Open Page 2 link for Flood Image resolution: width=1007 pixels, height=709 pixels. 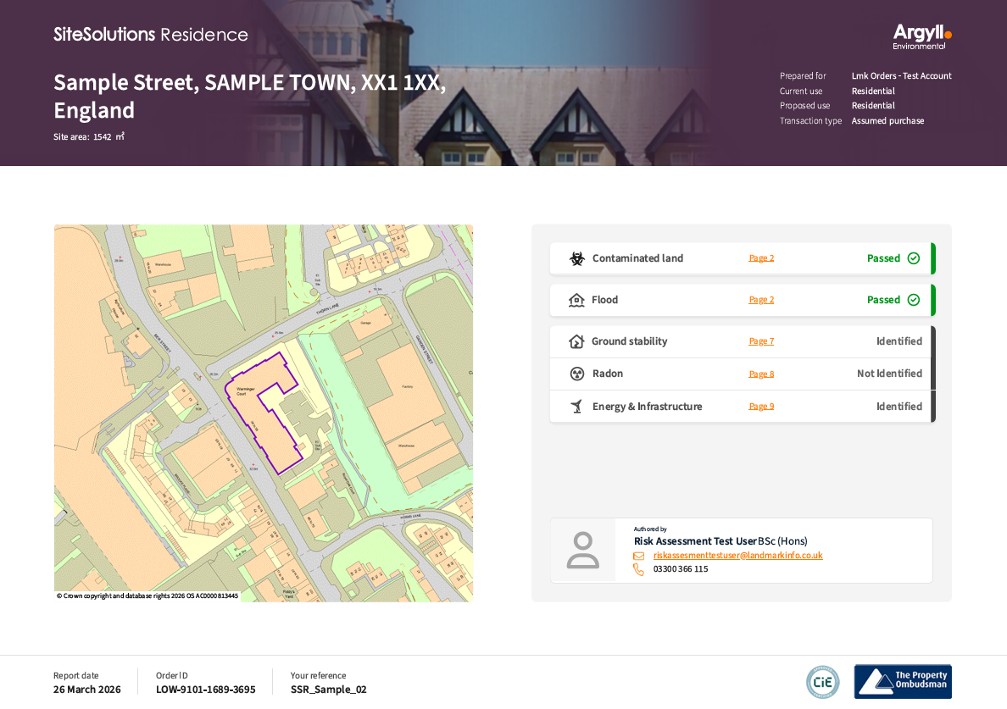pyautogui.click(x=761, y=300)
